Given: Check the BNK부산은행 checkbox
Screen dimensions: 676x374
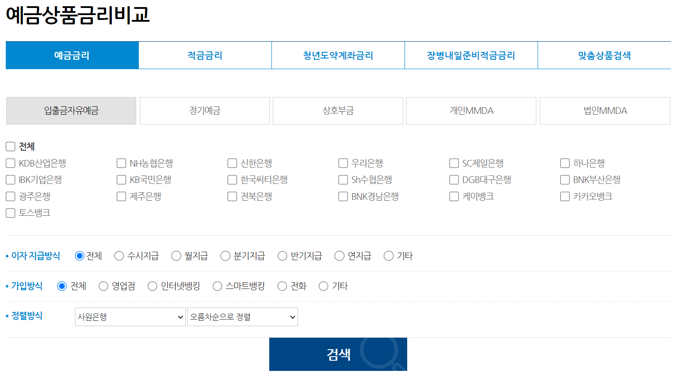Looking at the screenshot, I should [565, 180].
